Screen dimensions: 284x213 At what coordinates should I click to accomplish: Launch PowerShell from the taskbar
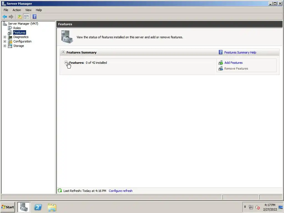tap(38, 207)
